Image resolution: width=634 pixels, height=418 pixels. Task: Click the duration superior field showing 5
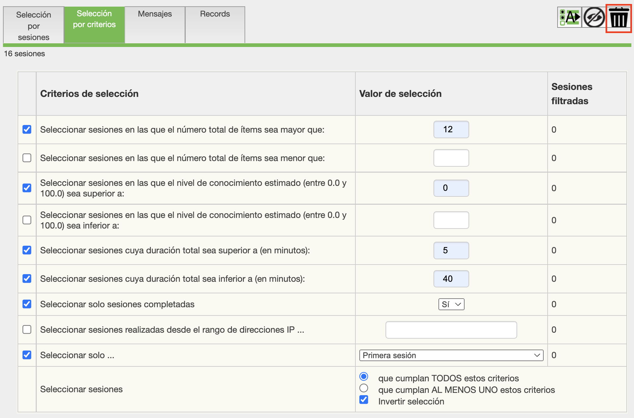(451, 250)
